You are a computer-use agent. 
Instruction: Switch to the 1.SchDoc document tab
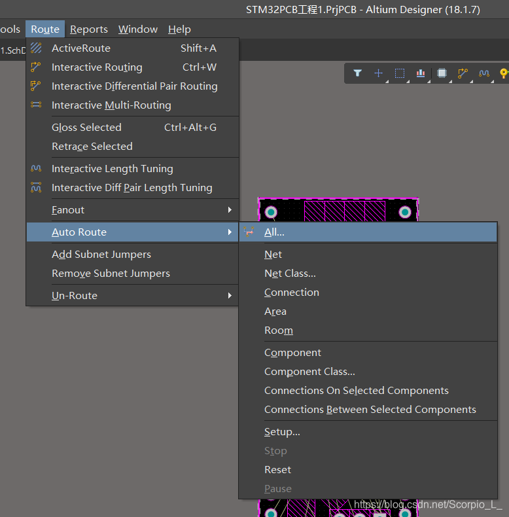pos(13,50)
